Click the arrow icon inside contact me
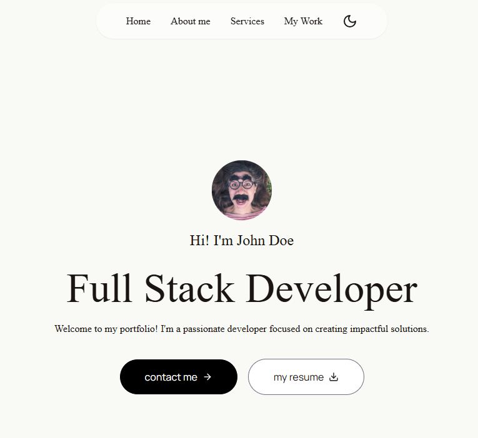This screenshot has height=438, width=478. [x=207, y=377]
